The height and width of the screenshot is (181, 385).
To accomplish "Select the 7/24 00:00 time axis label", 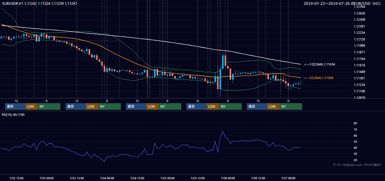I will coord(107,178).
